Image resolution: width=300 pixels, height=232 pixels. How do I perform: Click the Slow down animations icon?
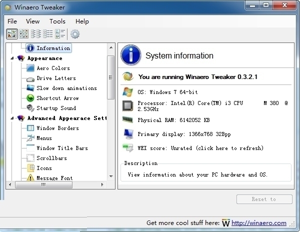(x=30, y=88)
